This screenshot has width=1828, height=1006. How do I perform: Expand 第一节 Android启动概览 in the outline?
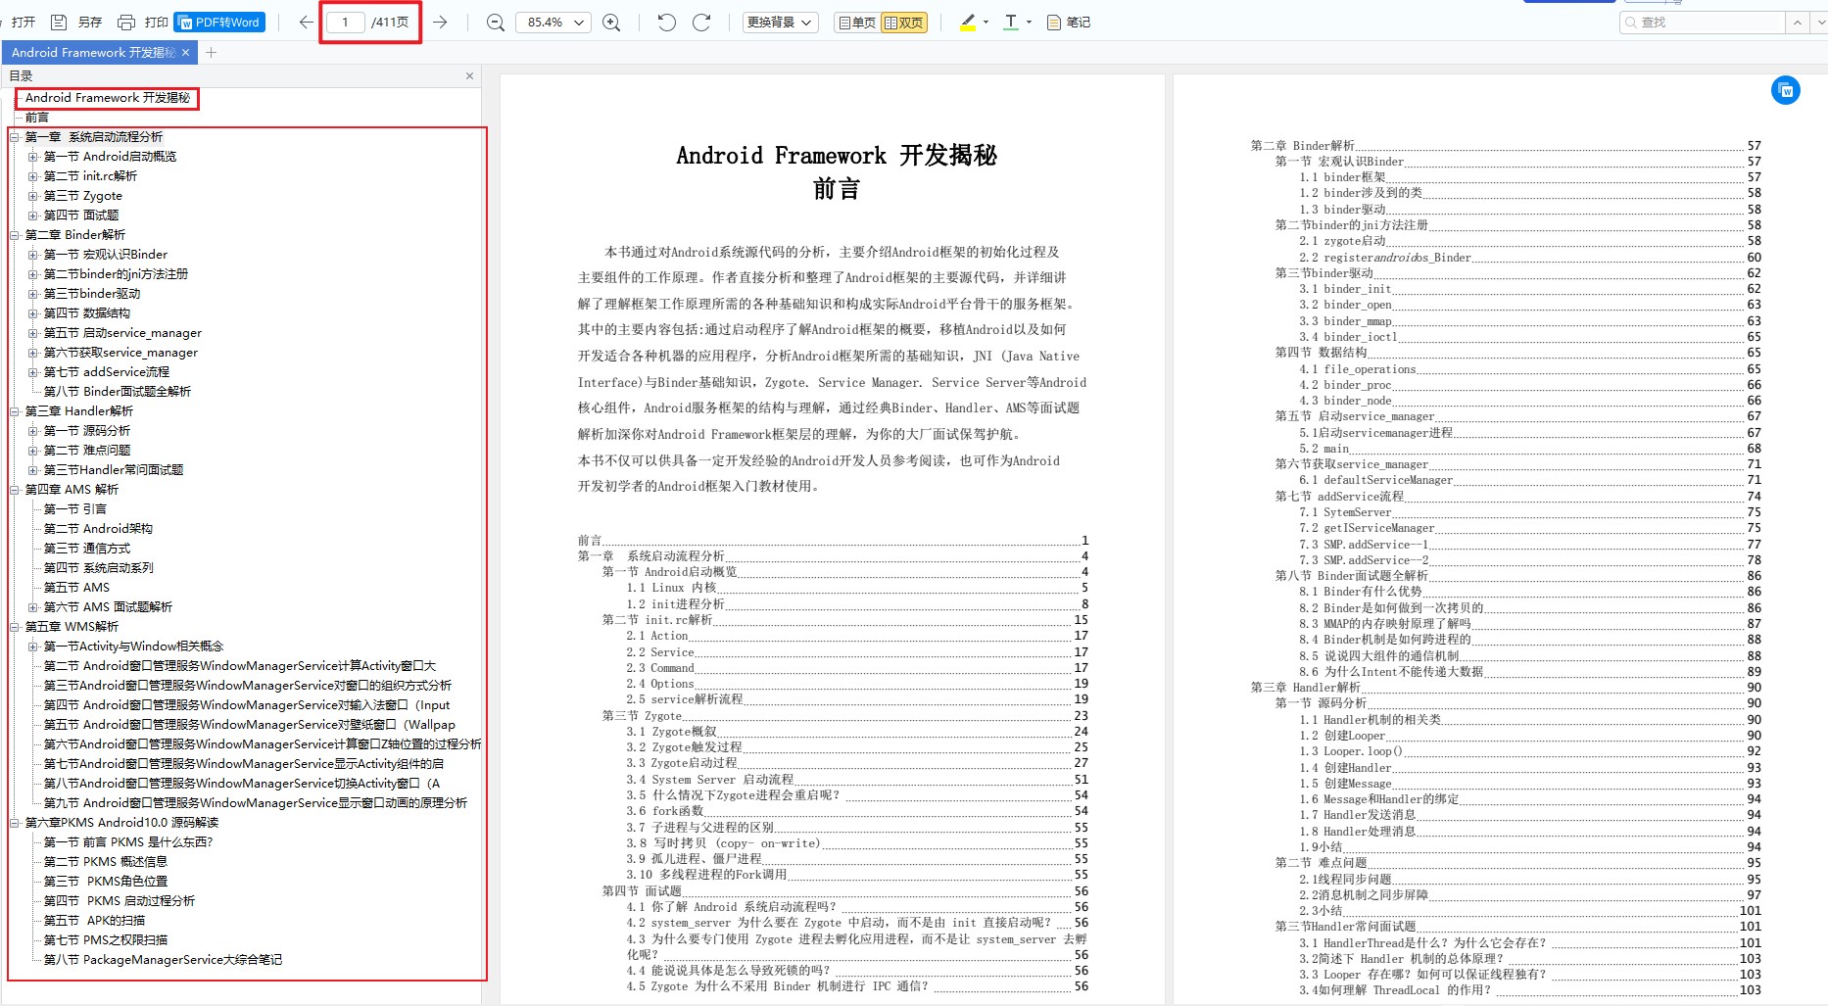pos(32,156)
